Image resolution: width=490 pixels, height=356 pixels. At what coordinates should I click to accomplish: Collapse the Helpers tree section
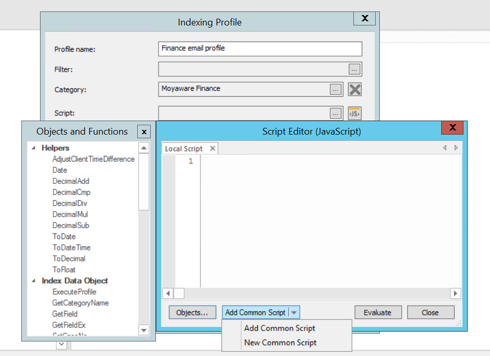pos(34,148)
